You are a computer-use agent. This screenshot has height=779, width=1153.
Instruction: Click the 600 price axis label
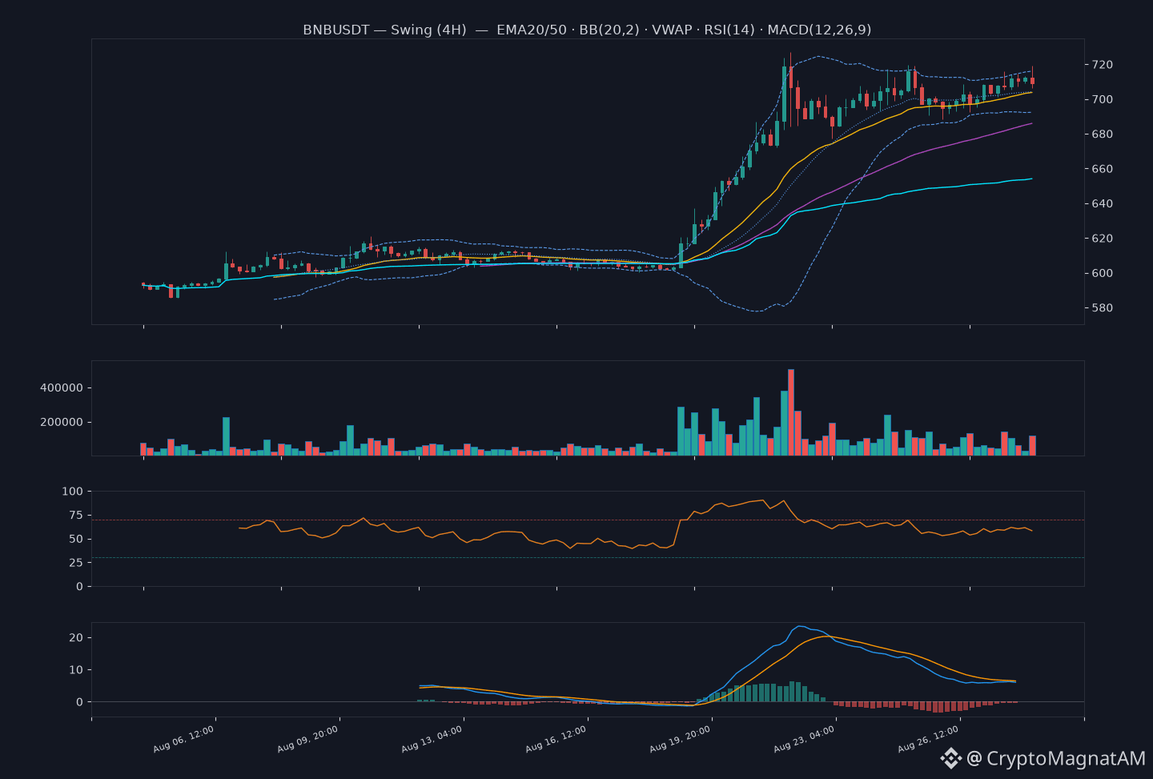point(1102,273)
